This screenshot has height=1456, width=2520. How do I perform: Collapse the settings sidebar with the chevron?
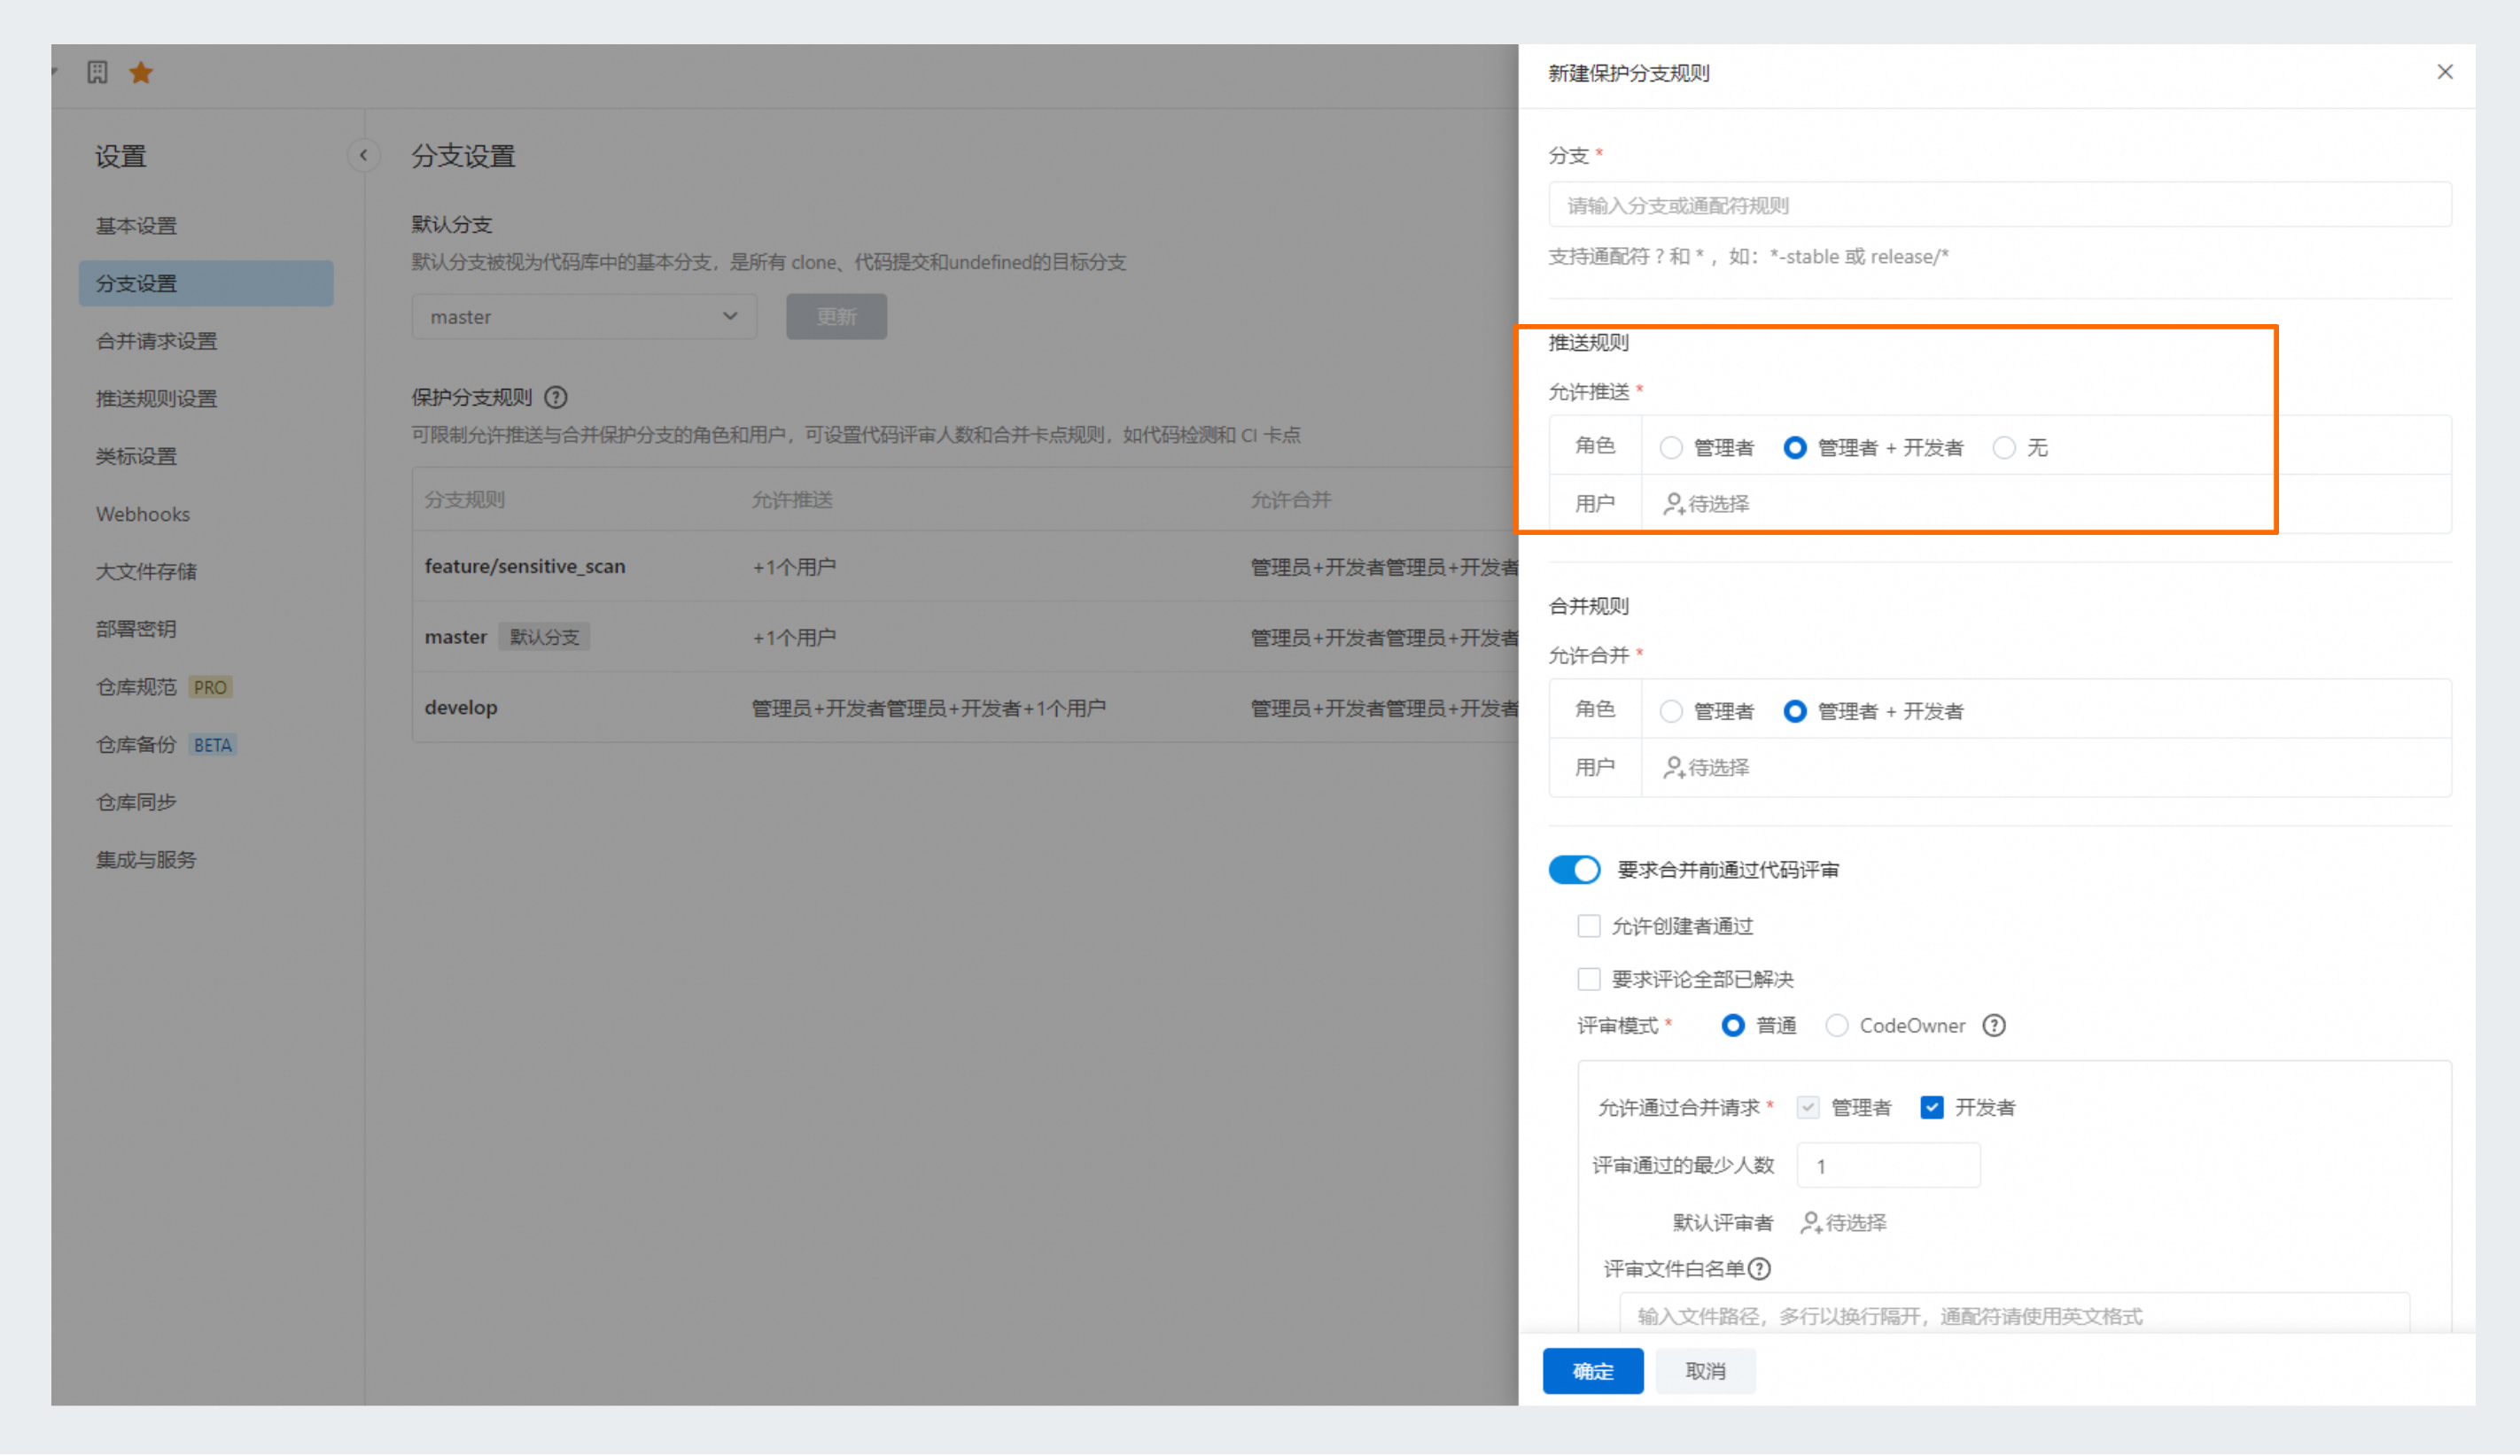click(363, 155)
